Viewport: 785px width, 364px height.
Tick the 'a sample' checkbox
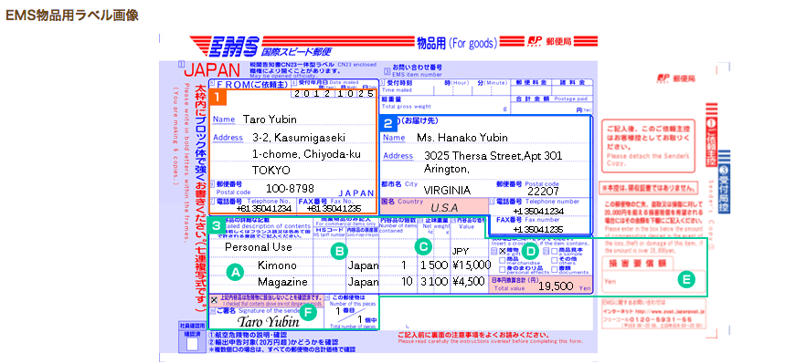554,252
